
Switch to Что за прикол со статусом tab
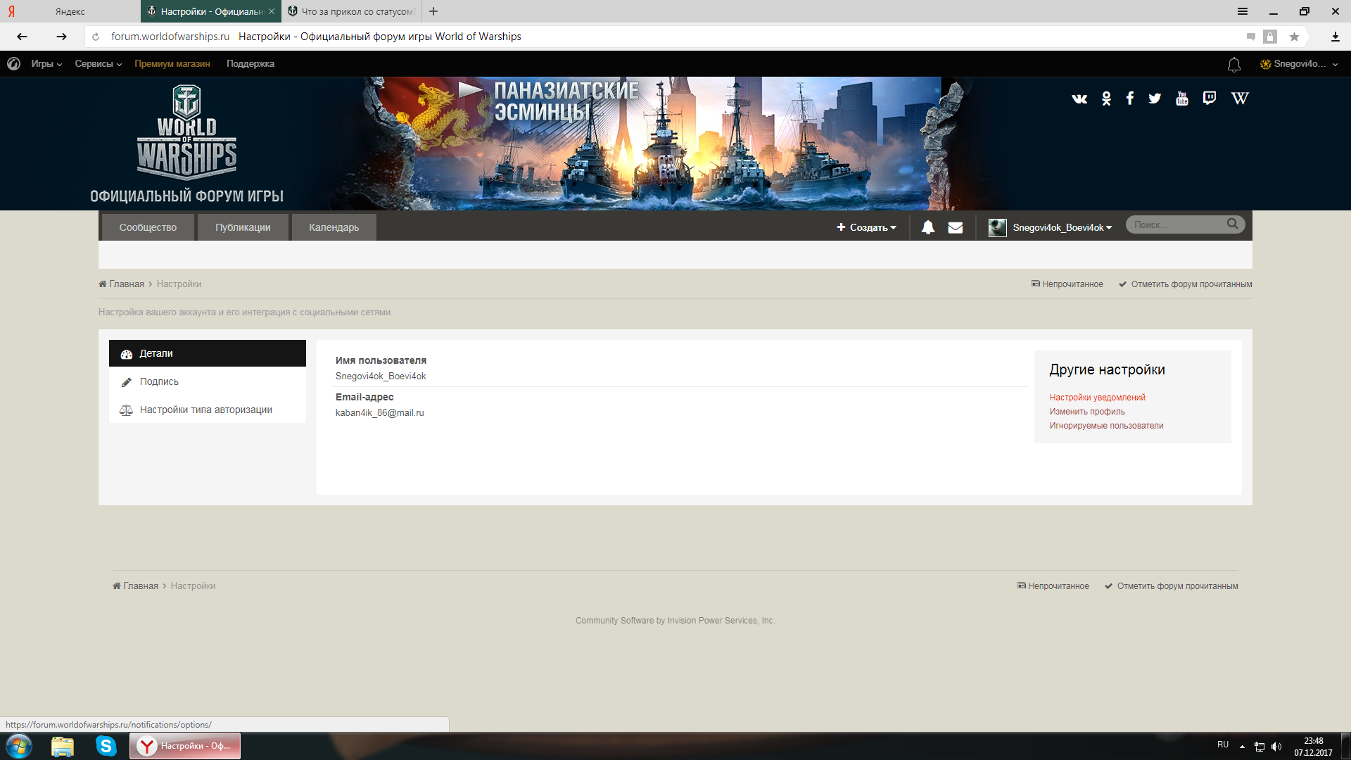coord(350,11)
